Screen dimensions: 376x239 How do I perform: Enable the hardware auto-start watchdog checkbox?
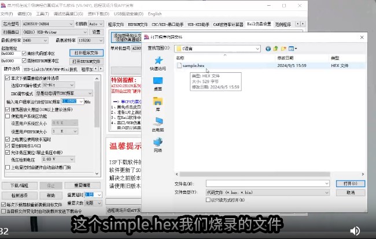pyautogui.click(x=8, y=167)
